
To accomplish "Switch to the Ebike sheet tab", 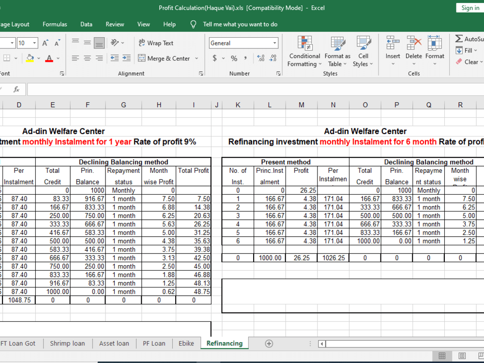I will (186, 343).
